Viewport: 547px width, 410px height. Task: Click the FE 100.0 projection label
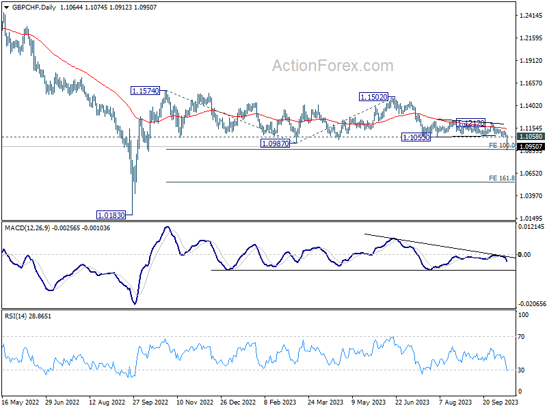(x=502, y=146)
